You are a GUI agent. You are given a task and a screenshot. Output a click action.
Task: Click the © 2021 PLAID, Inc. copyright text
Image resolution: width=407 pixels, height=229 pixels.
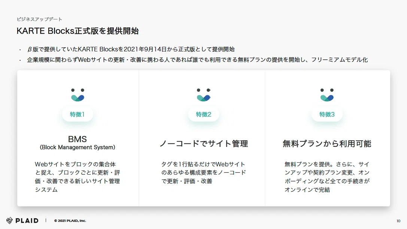point(70,221)
